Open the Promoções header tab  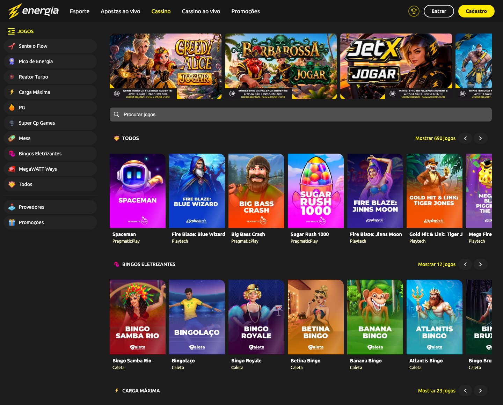[246, 11]
